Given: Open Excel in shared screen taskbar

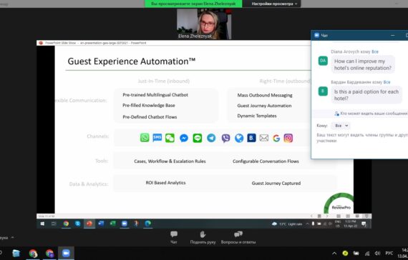Looking at the screenshot, I should pyautogui.click(x=112, y=224).
